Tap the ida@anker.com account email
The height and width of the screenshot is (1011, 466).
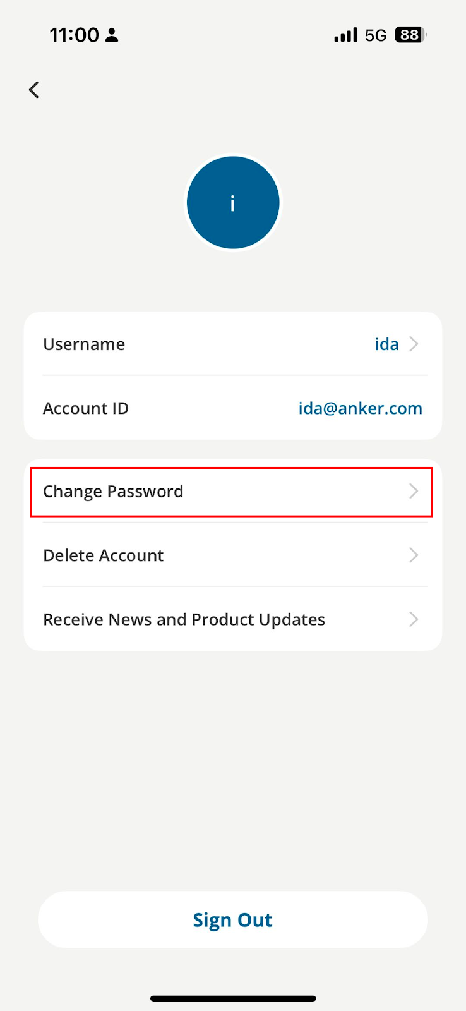pos(360,408)
